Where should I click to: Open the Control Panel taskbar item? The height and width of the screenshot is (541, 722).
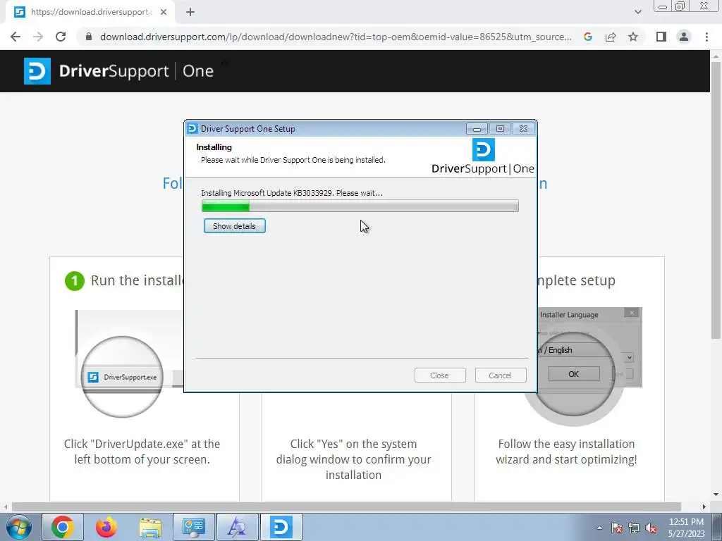193,527
